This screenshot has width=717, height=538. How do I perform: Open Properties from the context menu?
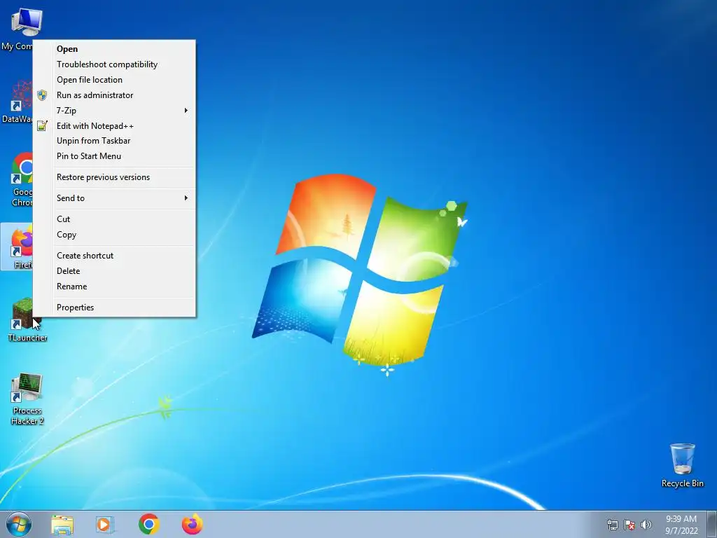114,308
